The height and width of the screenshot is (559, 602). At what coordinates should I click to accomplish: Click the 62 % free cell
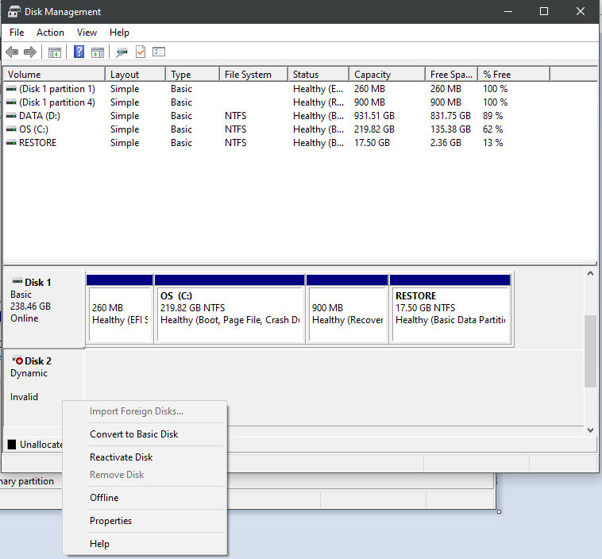coord(493,129)
